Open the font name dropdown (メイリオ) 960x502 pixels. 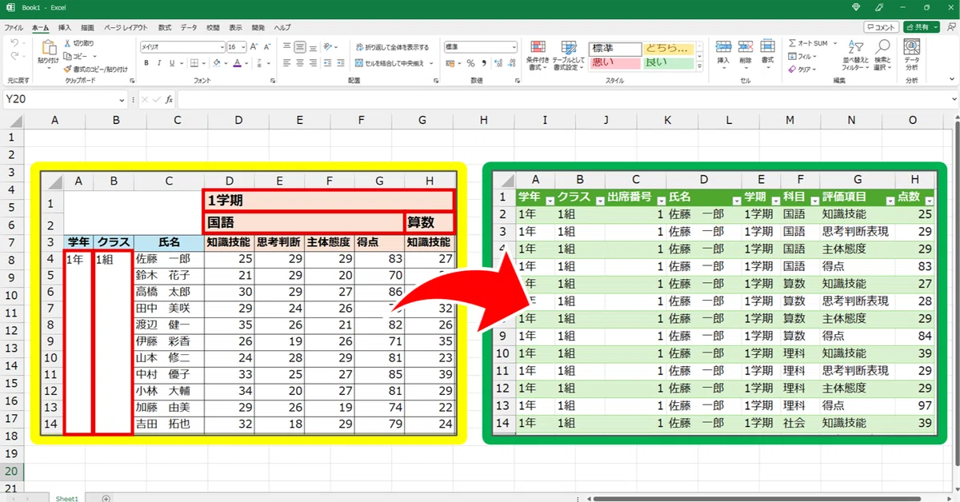click(x=221, y=47)
